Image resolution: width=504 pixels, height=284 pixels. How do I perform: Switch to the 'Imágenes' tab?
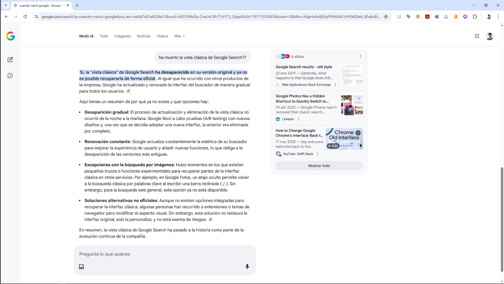[x=123, y=36]
